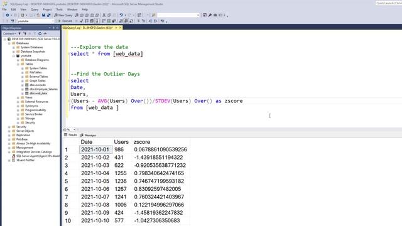Collapse the youtube database node
The image size is (402, 226).
(x=14, y=56)
